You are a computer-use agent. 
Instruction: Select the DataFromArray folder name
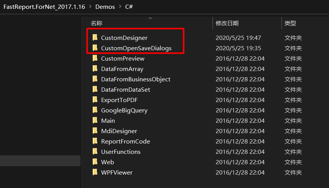tap(122, 69)
